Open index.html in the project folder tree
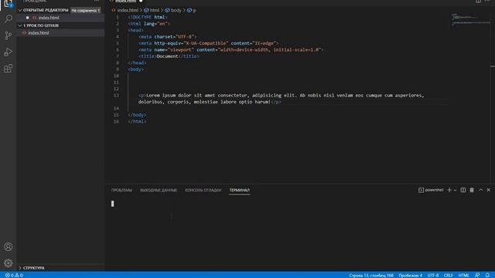Viewport: 495px width, 278px height. (x=38, y=32)
